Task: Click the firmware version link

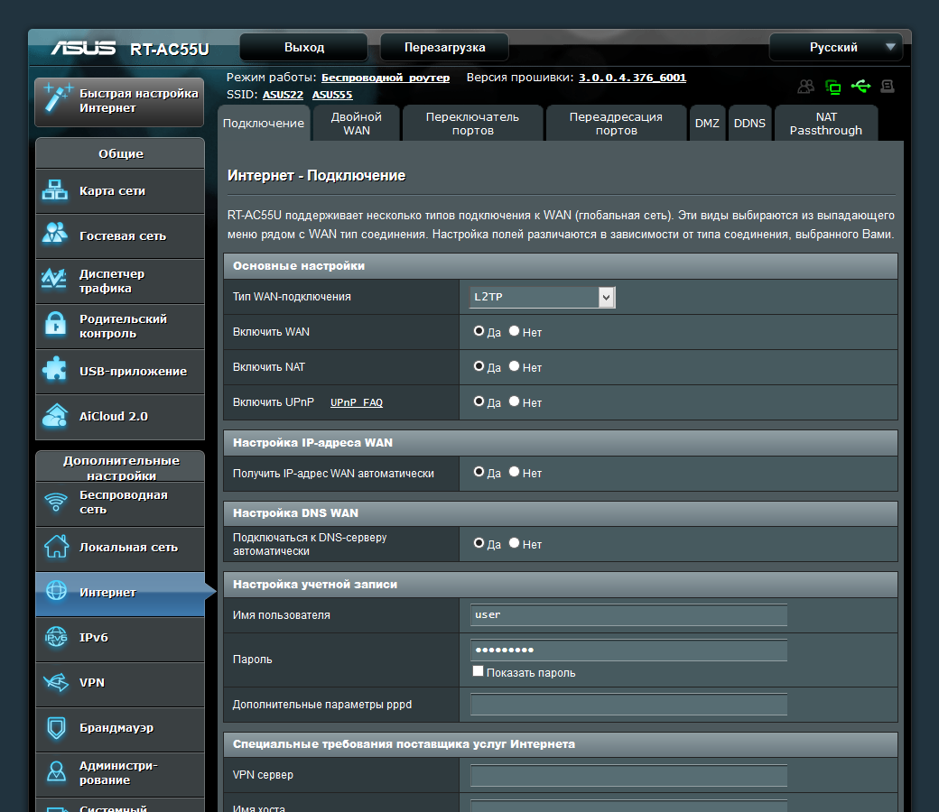Action: 632,78
